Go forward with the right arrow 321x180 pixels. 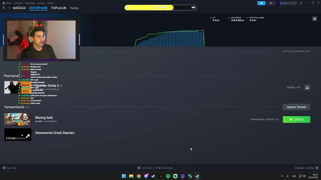(x=9, y=8)
